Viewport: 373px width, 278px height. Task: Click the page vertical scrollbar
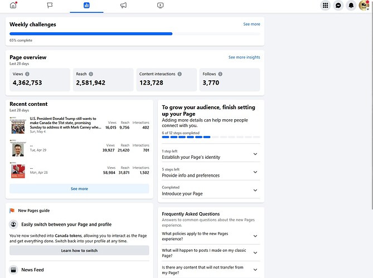tap(372, 105)
